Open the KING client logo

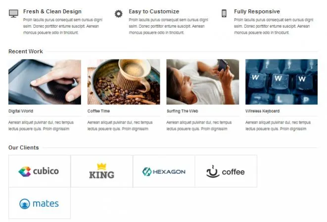click(102, 171)
